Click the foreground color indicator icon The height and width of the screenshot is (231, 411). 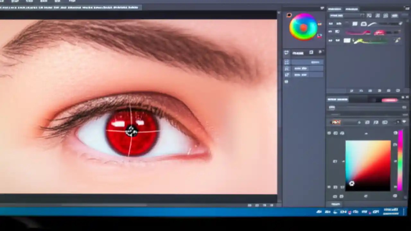coord(289,15)
